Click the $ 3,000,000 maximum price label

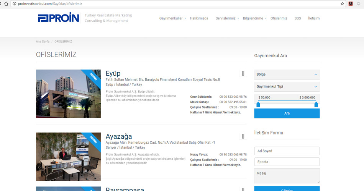coord(307,97)
